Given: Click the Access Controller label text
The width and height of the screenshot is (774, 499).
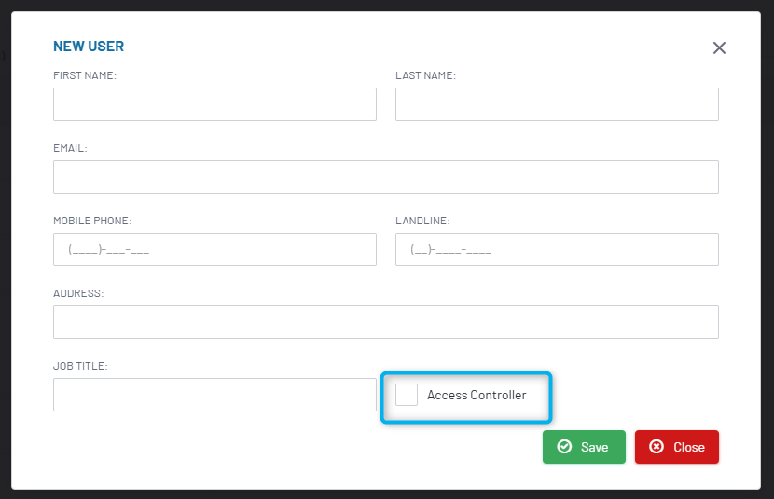Looking at the screenshot, I should [477, 395].
